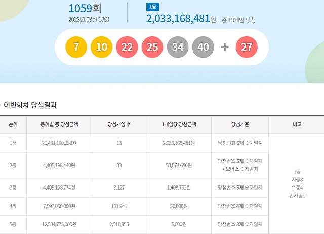Click the 반자동1 note in 비고 column

(x=297, y=196)
